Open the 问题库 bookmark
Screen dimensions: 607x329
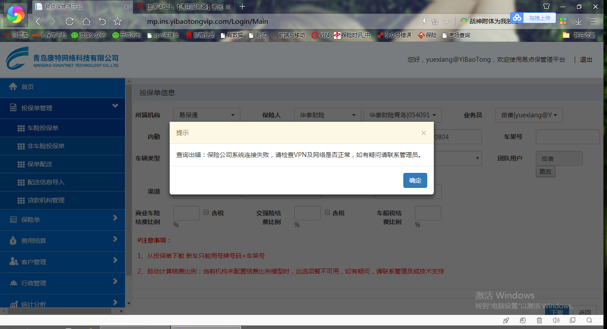tap(16, 35)
